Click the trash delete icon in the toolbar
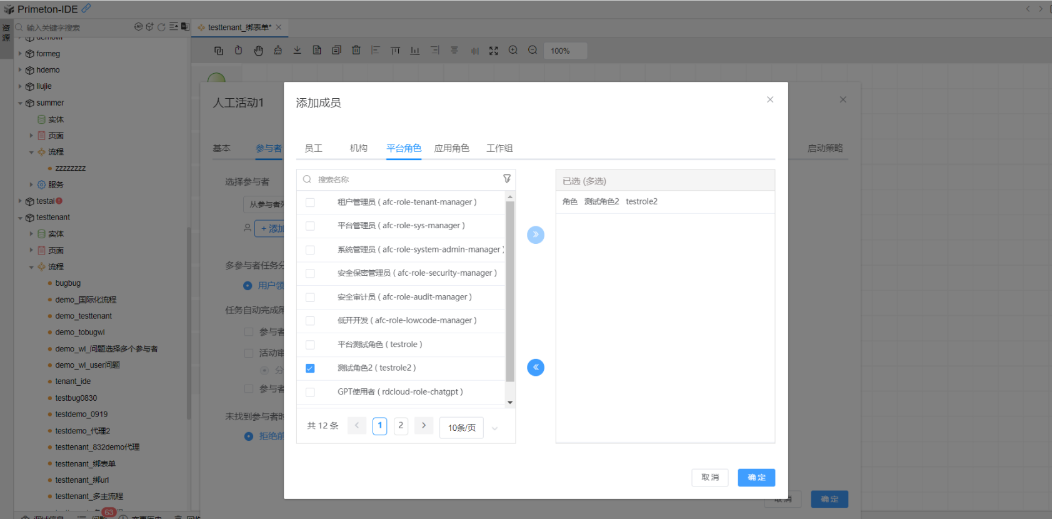Screen dimensions: 1052x519 (356, 51)
